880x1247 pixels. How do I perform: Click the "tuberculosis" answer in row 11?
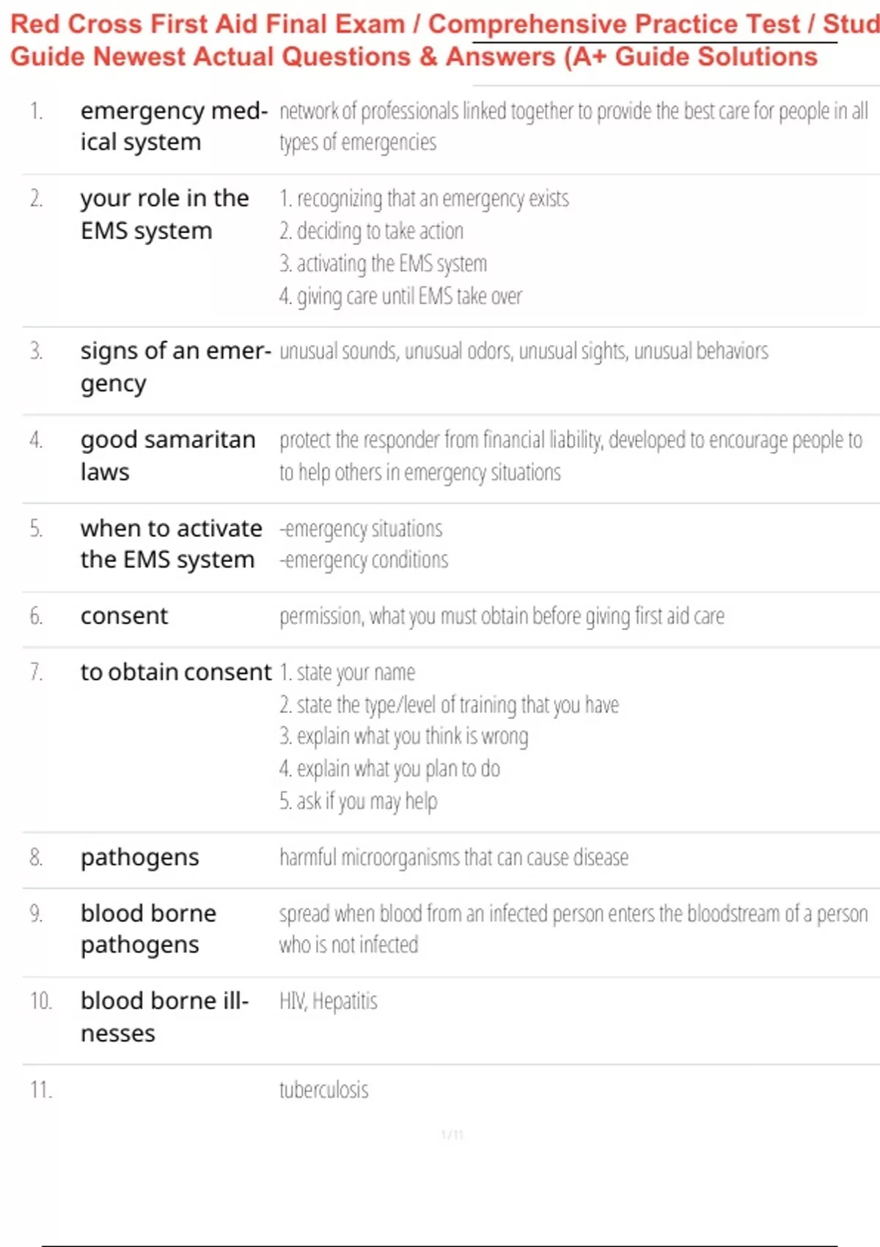(323, 1090)
